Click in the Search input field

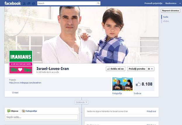pos(67,4)
